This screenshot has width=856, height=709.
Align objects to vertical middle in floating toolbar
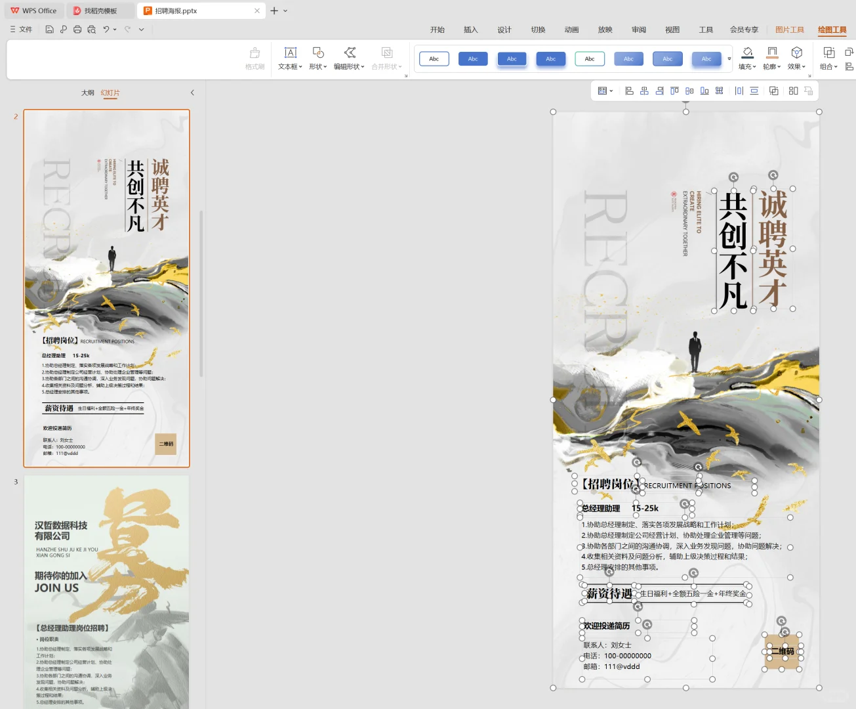click(x=689, y=91)
